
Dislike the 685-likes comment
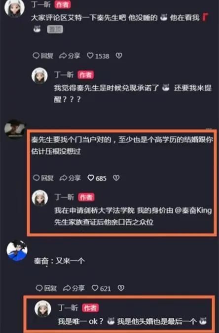116,178
